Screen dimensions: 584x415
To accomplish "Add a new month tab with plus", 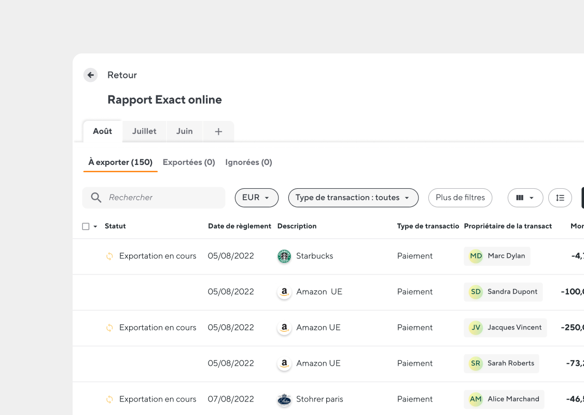I will 219,132.
